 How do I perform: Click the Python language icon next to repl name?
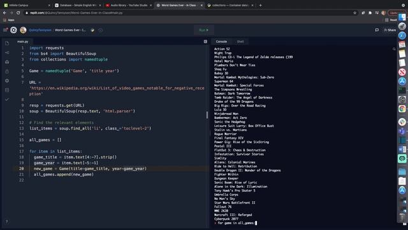pos(92,30)
